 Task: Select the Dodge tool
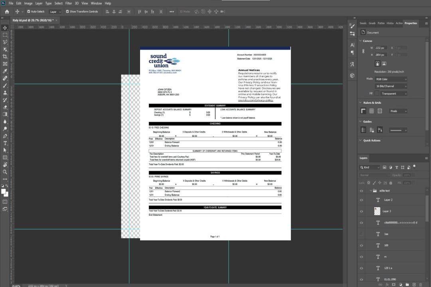coord(5,128)
